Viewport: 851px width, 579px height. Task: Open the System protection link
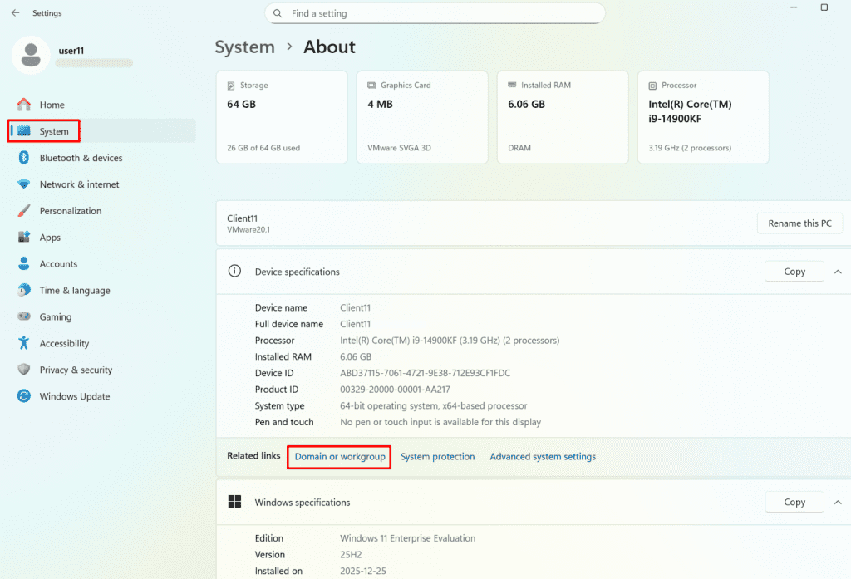[x=437, y=457]
